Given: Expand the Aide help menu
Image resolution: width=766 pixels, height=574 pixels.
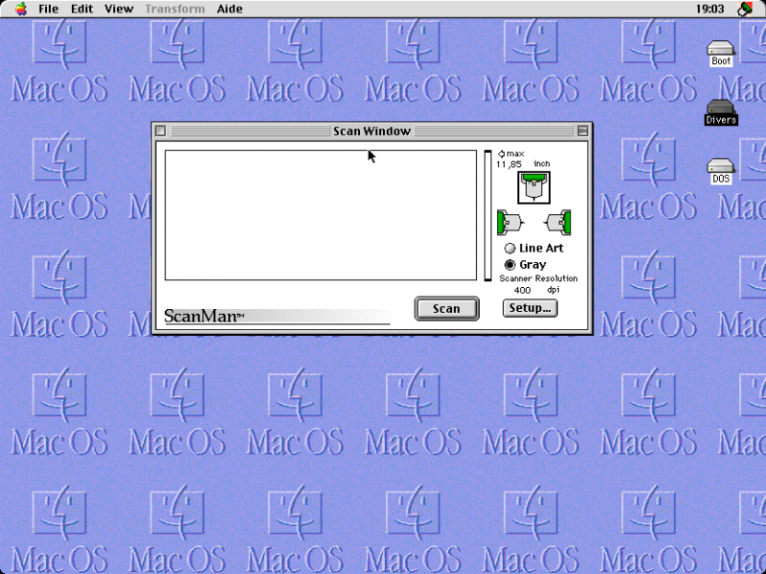Looking at the screenshot, I should pyautogui.click(x=230, y=9).
